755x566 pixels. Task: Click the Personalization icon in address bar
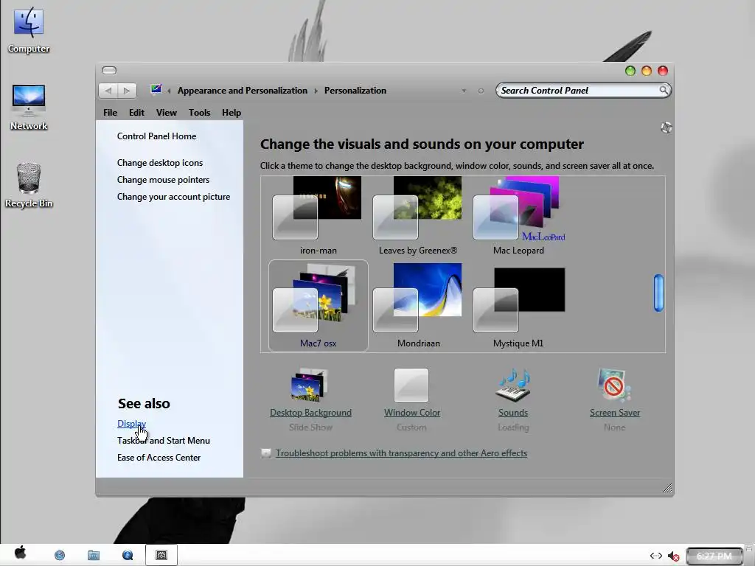click(156, 89)
